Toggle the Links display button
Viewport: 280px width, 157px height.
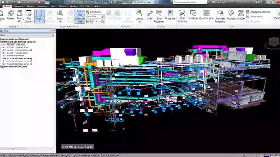[x=150, y=15]
